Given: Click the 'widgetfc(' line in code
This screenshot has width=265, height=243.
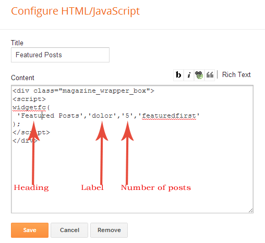Looking at the screenshot, I should coord(31,107).
